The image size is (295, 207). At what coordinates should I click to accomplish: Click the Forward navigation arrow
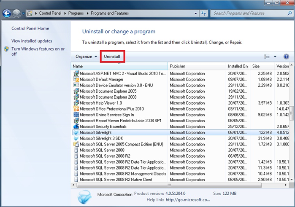[16, 13]
